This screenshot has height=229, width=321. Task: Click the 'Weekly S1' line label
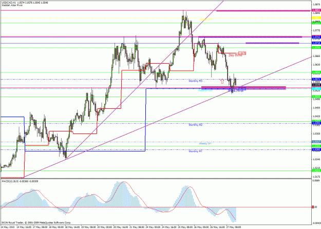205,144
